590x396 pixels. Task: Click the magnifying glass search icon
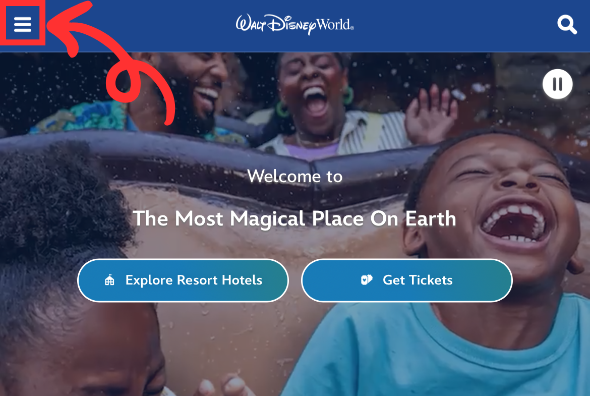click(x=567, y=25)
